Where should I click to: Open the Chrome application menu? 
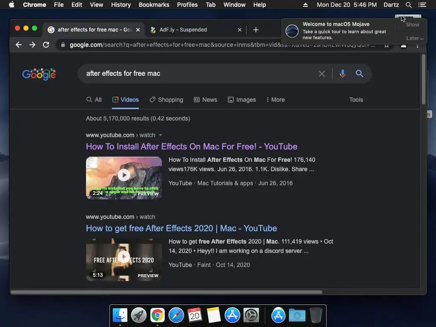(34, 5)
